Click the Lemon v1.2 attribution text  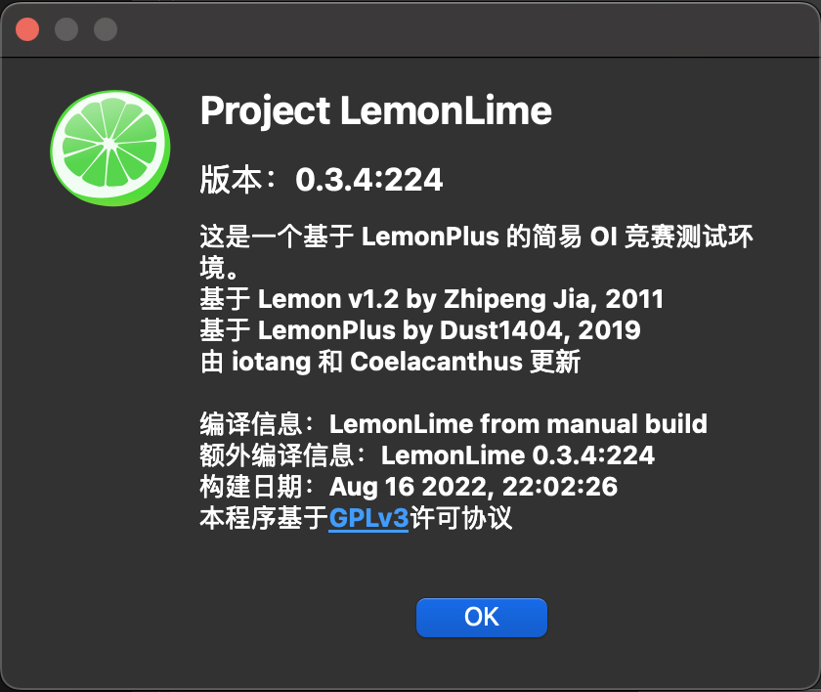click(430, 298)
